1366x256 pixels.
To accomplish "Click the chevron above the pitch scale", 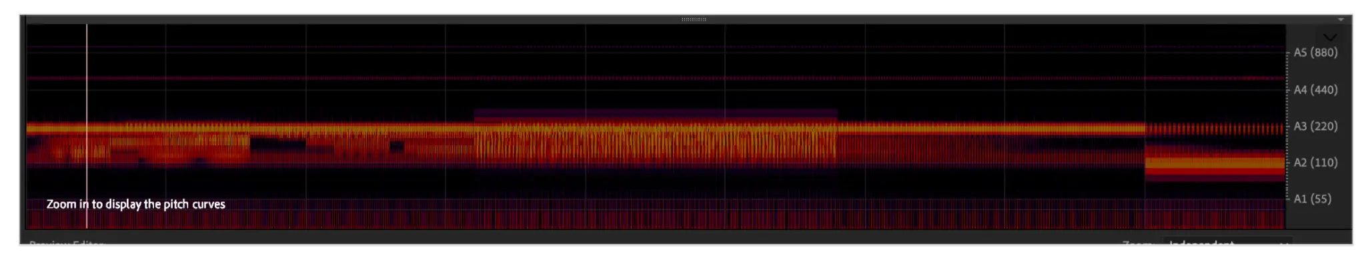I will pos(1329,37).
